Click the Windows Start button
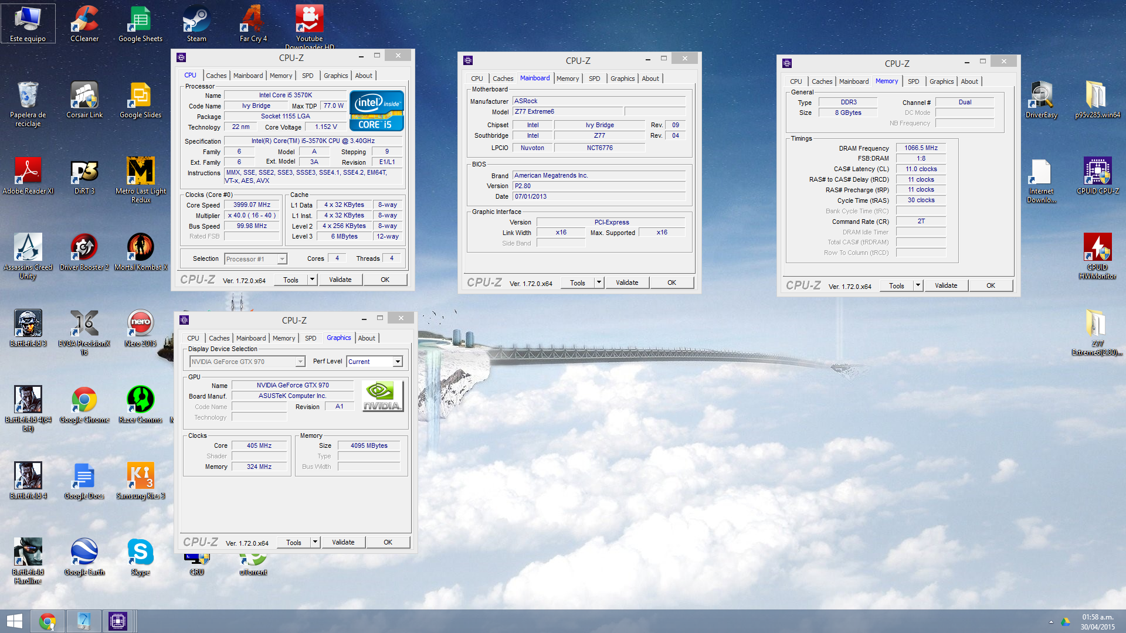This screenshot has height=633, width=1126. tap(14, 621)
